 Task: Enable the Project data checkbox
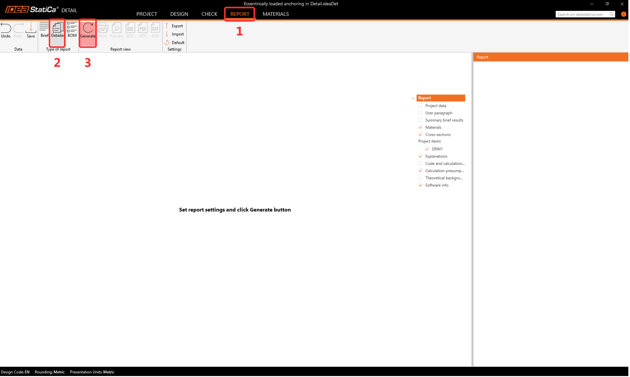point(420,106)
